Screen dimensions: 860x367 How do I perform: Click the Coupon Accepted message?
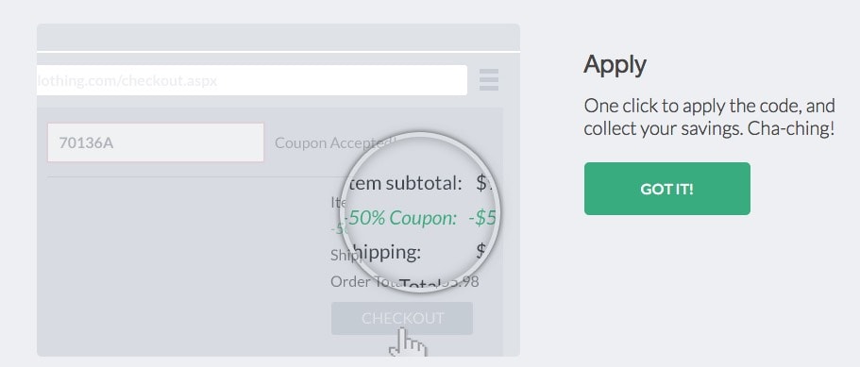tap(334, 143)
